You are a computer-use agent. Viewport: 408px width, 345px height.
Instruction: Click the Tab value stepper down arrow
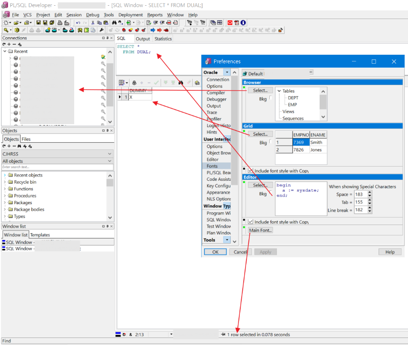370,204
